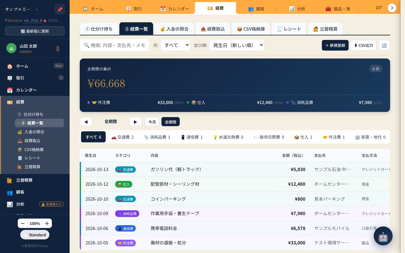Viewport: 405px width, 253px height.
Task: Open the robot chat assistant button
Action: coord(383,236)
